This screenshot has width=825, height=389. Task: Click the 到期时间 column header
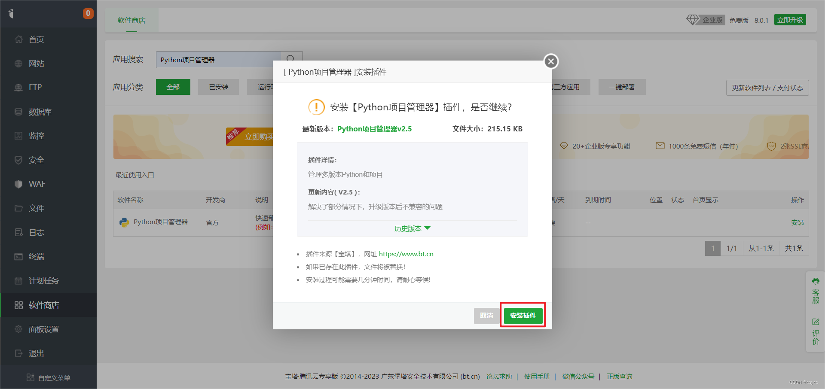(x=598, y=200)
